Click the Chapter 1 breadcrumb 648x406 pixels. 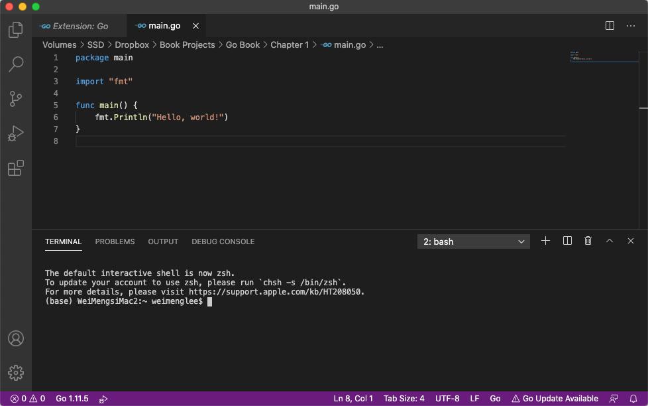[x=290, y=44]
